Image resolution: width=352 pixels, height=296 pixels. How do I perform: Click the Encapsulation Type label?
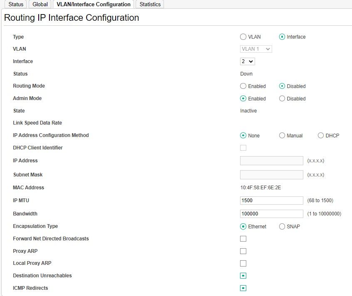coord(35,226)
